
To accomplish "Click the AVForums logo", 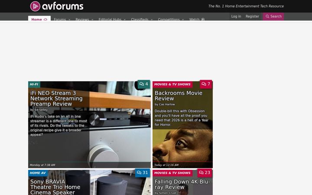I will tap(57, 6).
